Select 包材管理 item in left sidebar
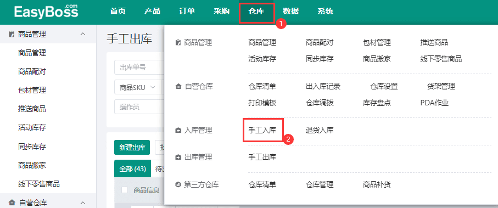The width and height of the screenshot is (498, 208). coord(32,90)
